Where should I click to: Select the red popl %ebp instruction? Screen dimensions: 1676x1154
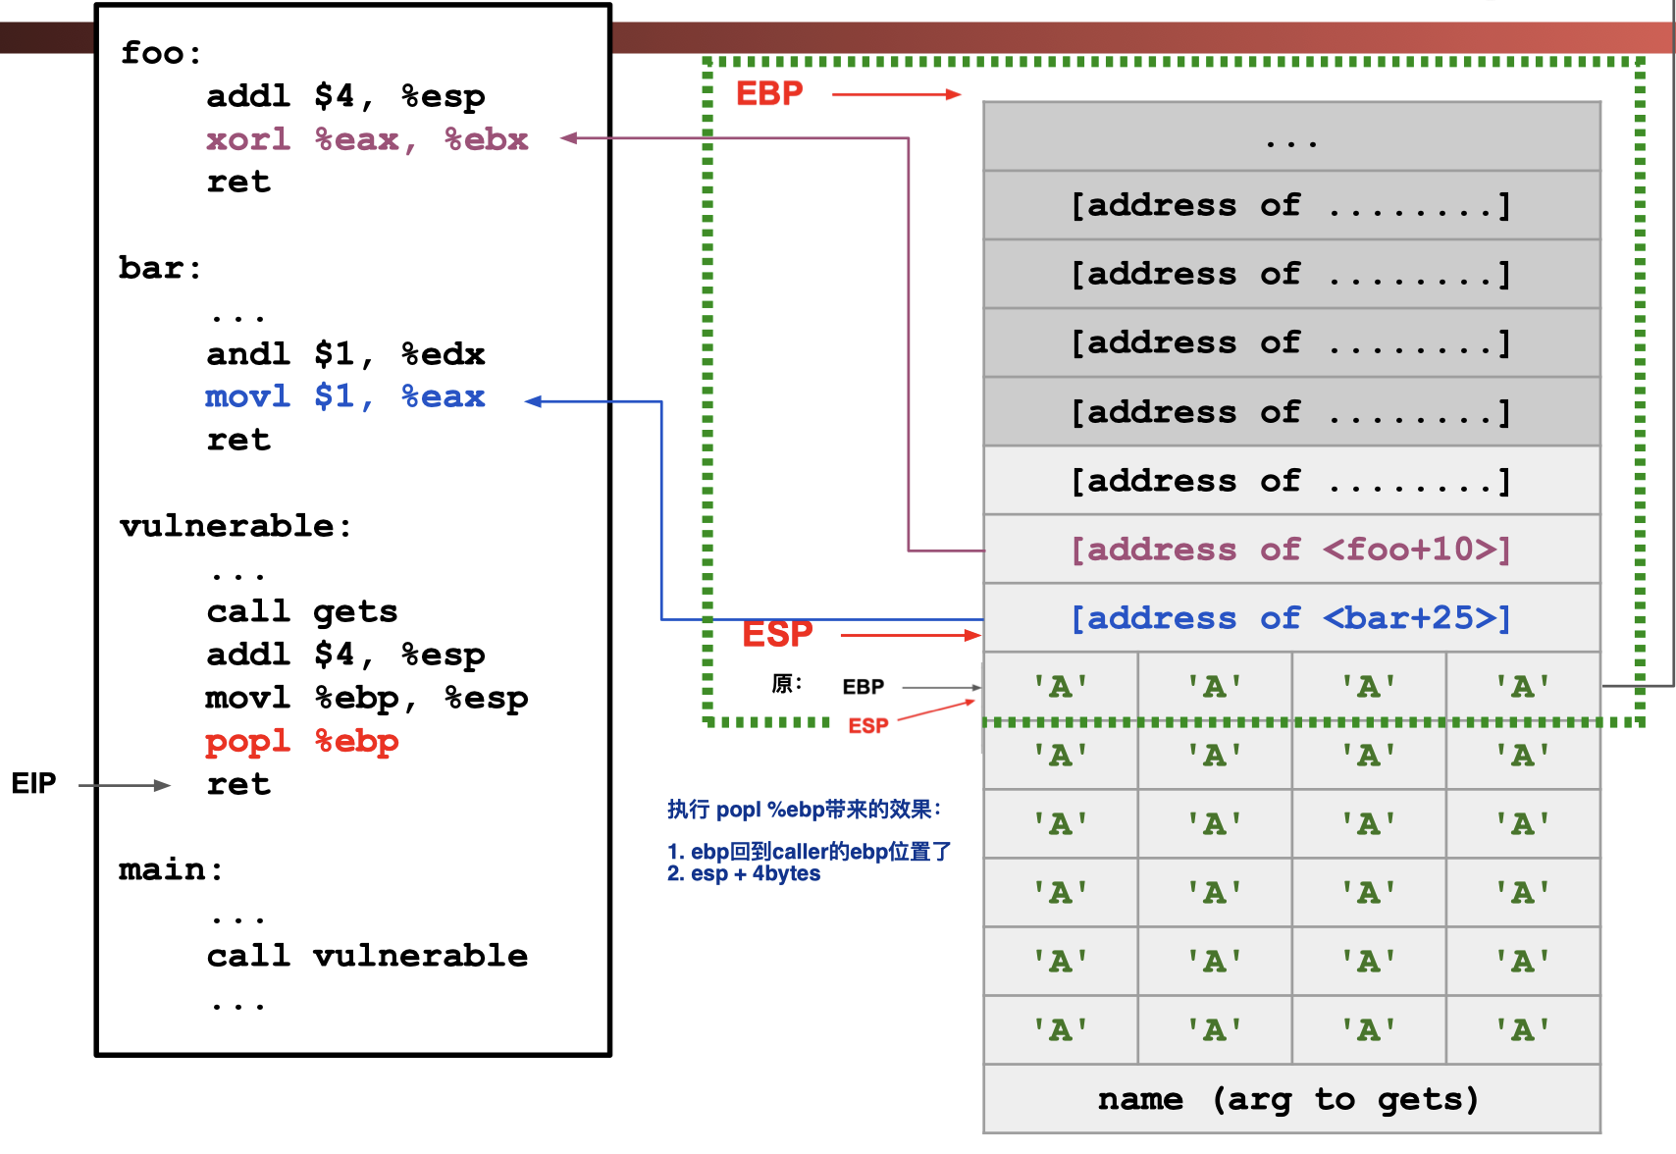coord(302,741)
